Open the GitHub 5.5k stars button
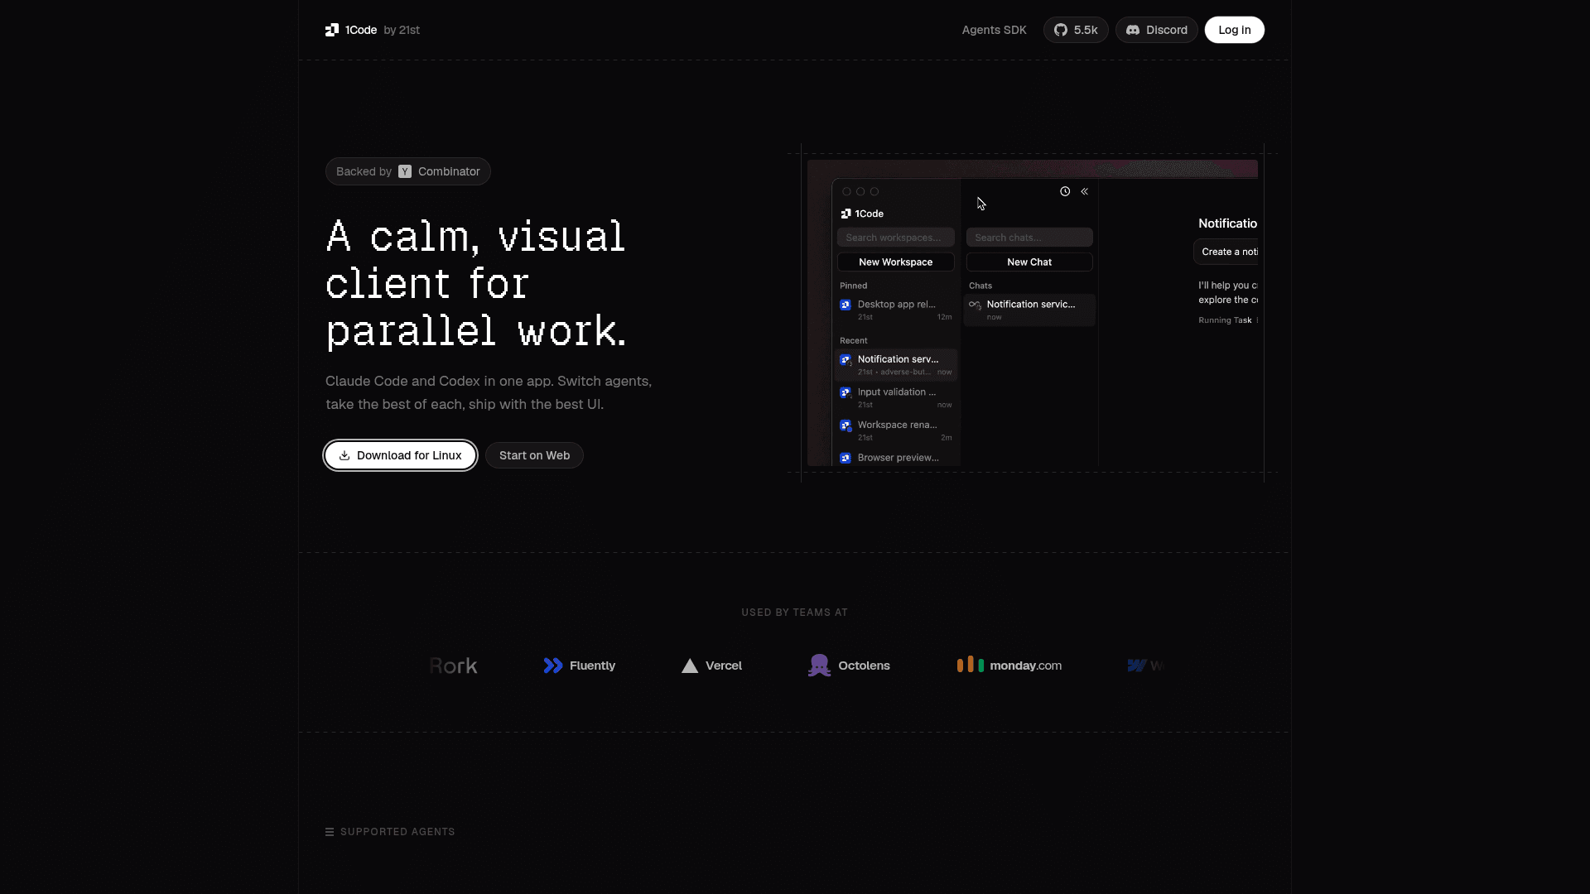This screenshot has height=894, width=1590. coord(1076,30)
